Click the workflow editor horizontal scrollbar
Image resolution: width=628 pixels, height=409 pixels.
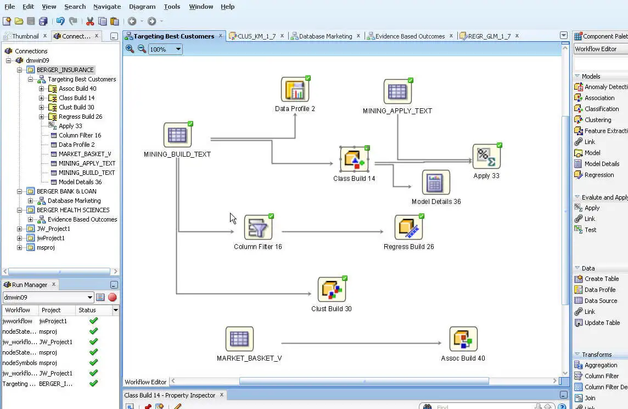pyautogui.click(x=363, y=381)
